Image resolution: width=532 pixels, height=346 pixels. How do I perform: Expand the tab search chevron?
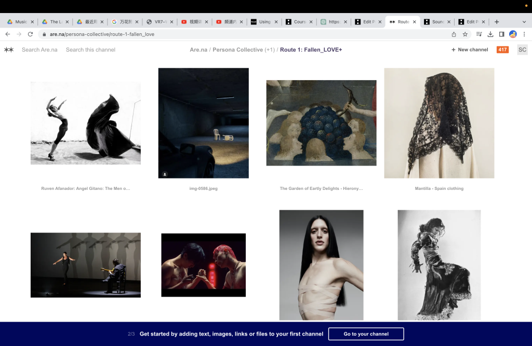point(524,22)
